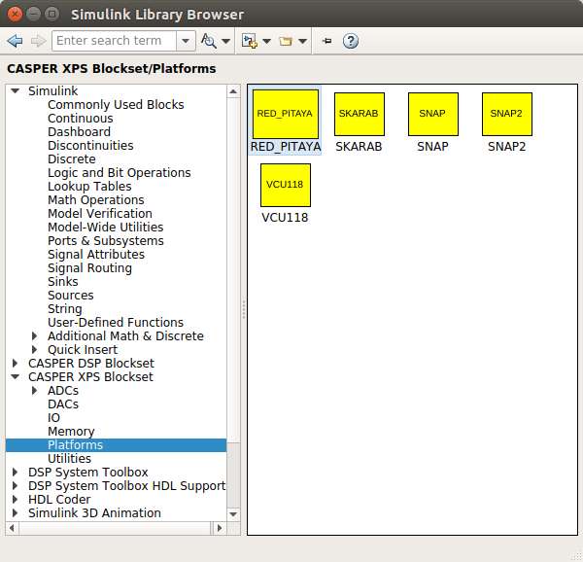Expand Simulink 3D Animation node
The width and height of the screenshot is (583, 562).
15,513
